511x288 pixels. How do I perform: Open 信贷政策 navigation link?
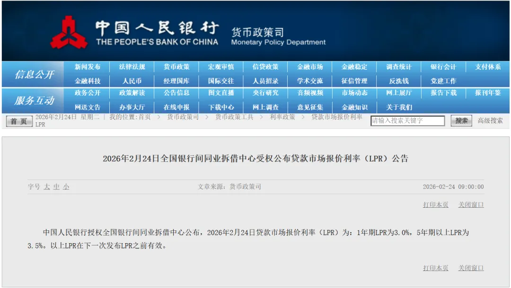265,67
